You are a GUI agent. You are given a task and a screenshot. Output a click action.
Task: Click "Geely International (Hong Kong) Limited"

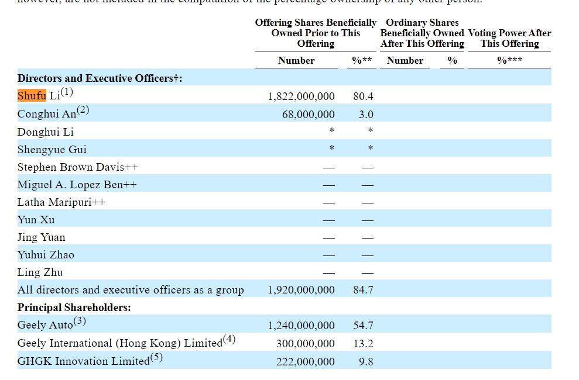[x=120, y=343]
